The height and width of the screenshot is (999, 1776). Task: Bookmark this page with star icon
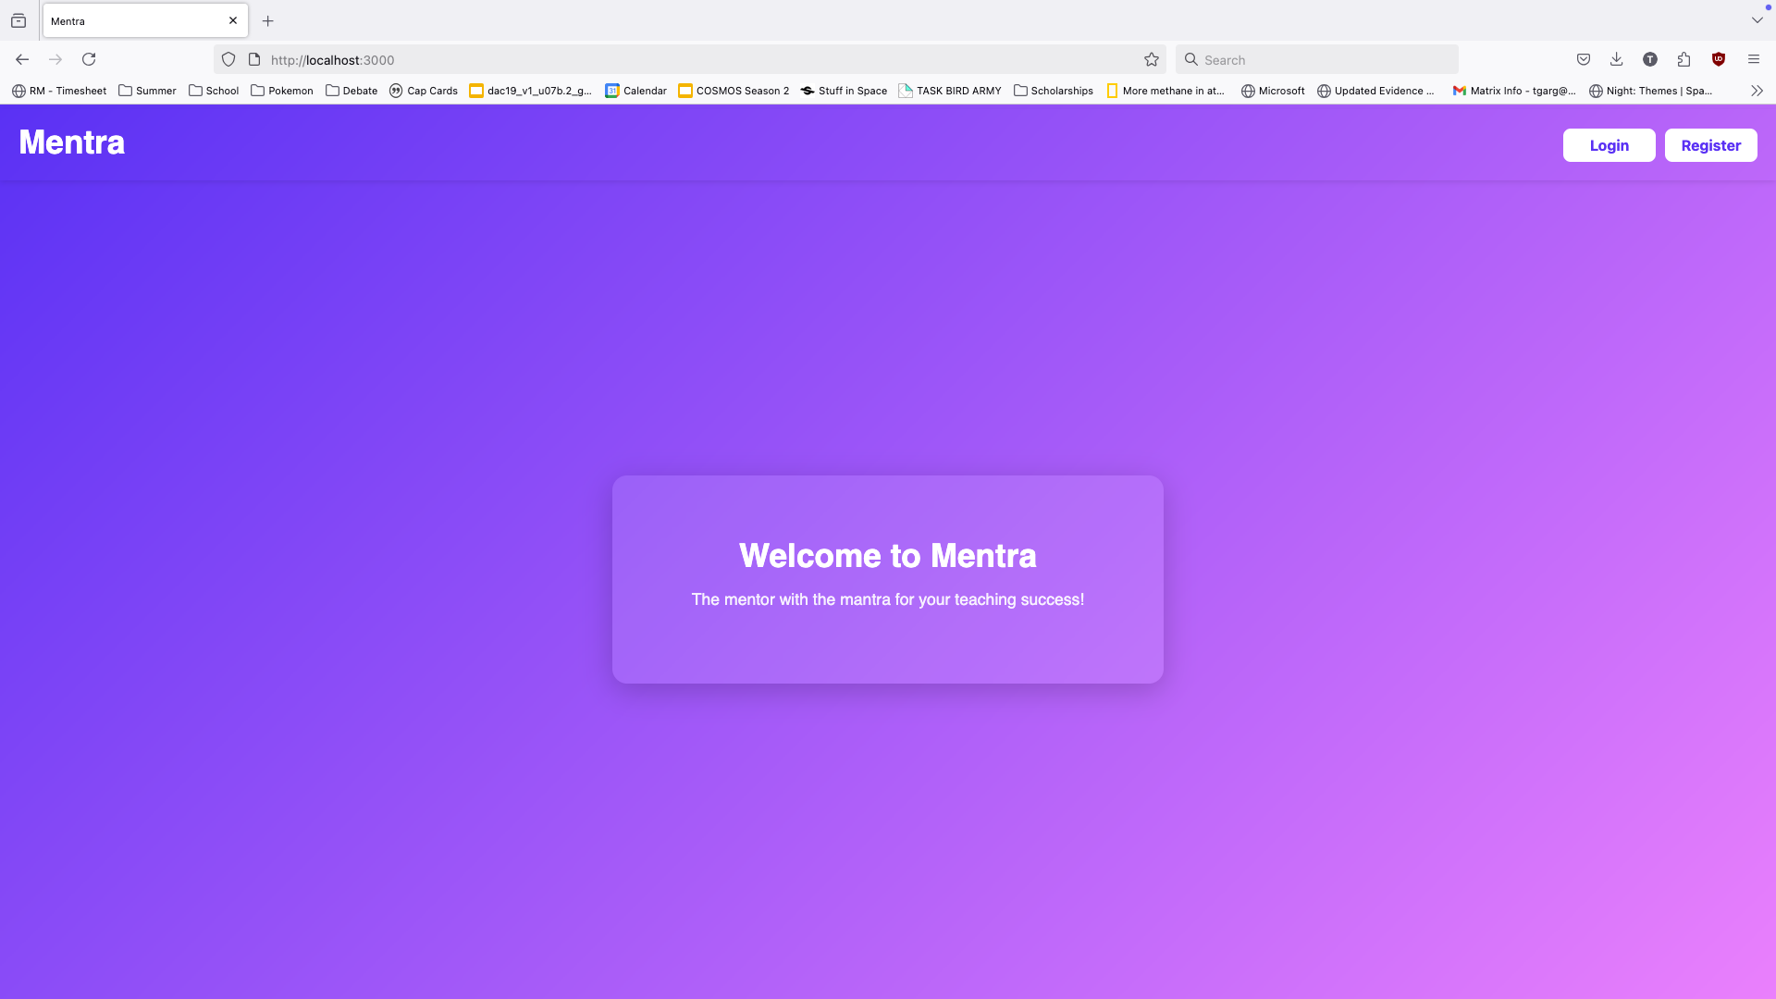1151,59
